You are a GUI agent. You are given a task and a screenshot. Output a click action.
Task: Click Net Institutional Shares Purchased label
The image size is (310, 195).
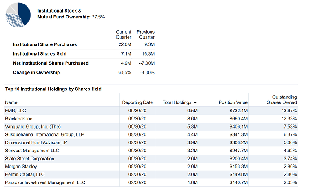[x=51, y=63]
